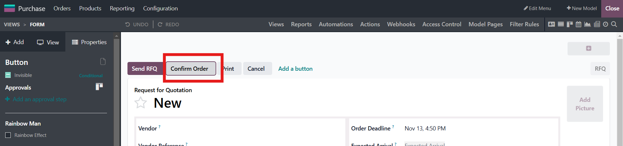Enable the Rainbow Effect checkbox

click(8, 135)
